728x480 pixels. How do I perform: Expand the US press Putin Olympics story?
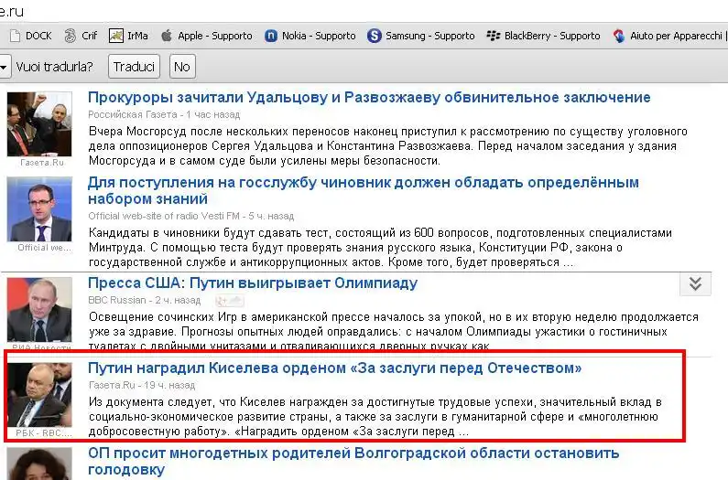pyautogui.click(x=695, y=284)
